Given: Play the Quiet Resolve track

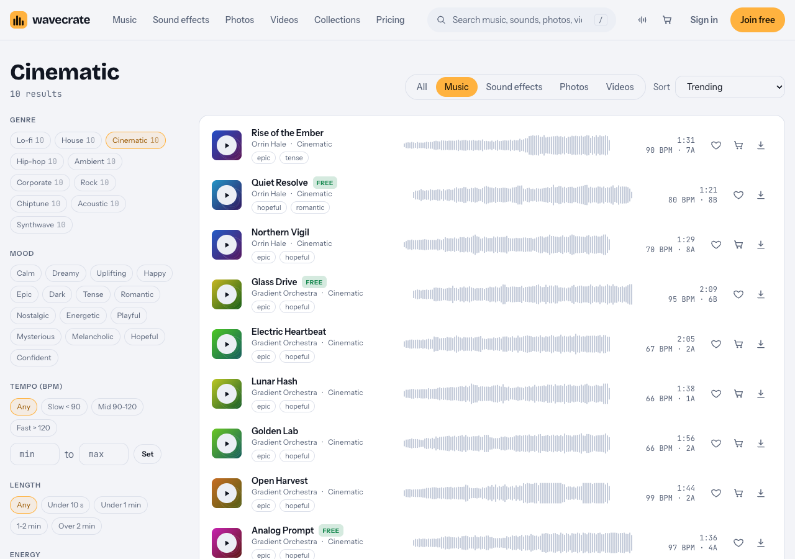Looking at the screenshot, I should pyautogui.click(x=227, y=195).
